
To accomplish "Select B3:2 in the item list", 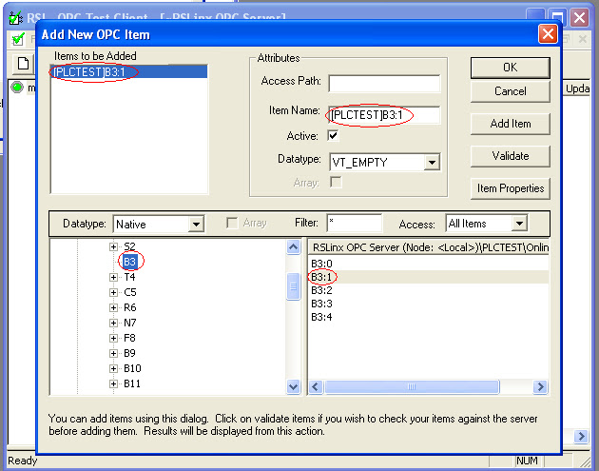I will point(321,290).
